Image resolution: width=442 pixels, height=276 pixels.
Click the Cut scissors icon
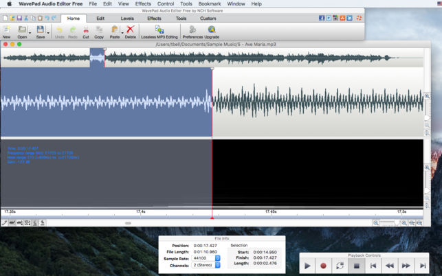pos(86,30)
